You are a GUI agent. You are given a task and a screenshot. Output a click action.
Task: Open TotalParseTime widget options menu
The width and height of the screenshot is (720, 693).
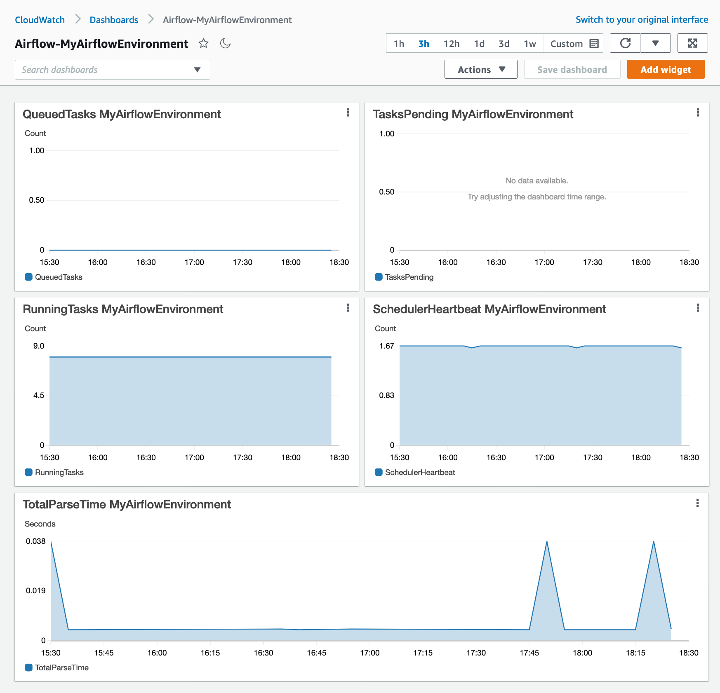[x=697, y=503]
